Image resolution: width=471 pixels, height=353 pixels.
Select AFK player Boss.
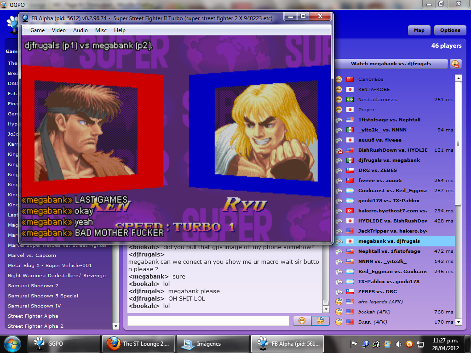pos(395,322)
